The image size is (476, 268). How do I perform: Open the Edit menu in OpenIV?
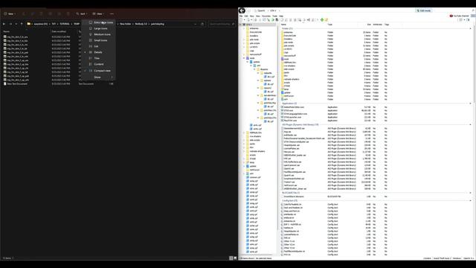[246, 16]
